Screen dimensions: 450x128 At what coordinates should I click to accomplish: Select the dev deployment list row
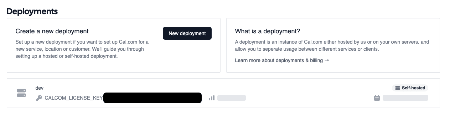(x=223, y=93)
